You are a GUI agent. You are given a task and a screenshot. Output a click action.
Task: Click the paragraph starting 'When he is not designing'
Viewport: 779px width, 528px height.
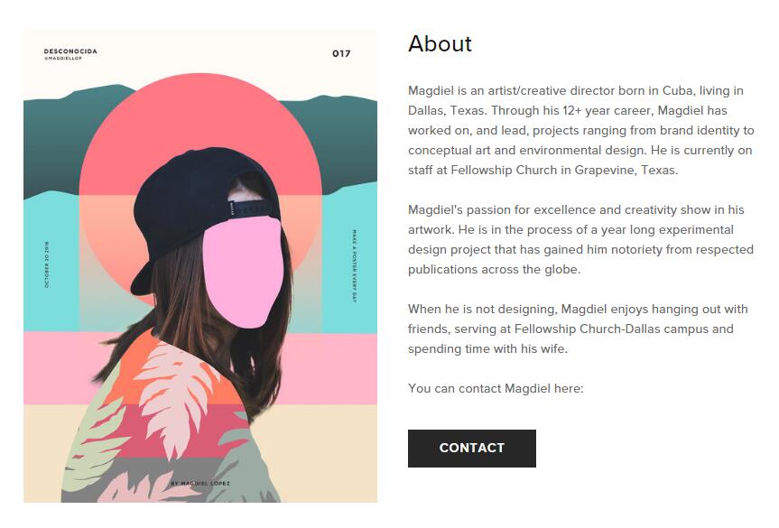(578, 329)
